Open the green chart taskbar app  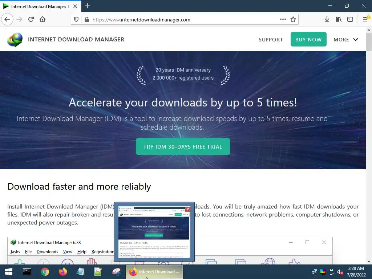coord(98,272)
